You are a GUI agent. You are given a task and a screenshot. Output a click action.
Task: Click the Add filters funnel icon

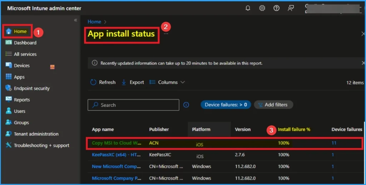tap(260, 105)
